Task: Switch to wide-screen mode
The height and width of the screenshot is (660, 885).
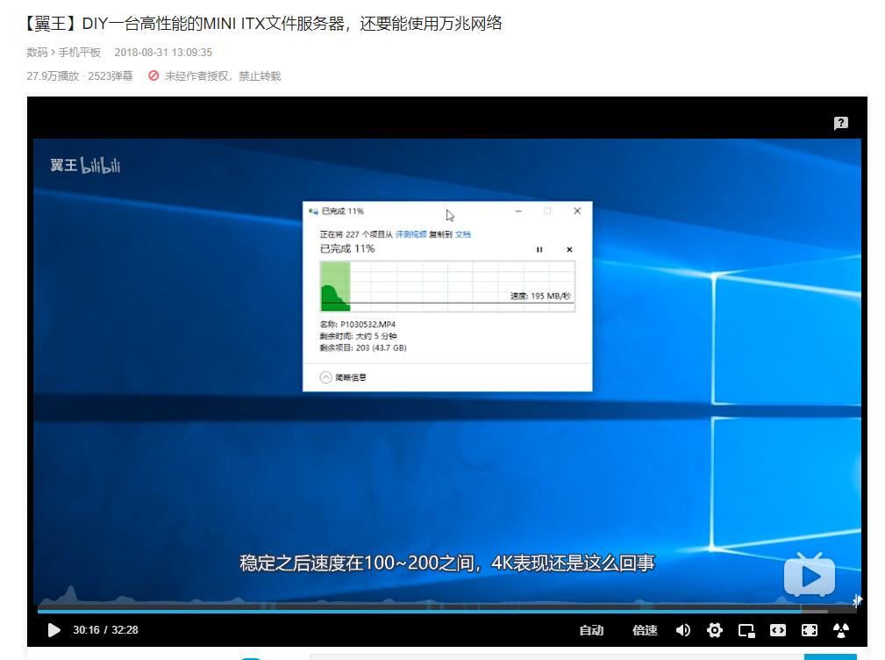Action: (x=777, y=630)
